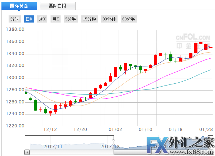Click the 1320.00 price axis label
This screenshot has height=156, width=215.
(15, 65)
